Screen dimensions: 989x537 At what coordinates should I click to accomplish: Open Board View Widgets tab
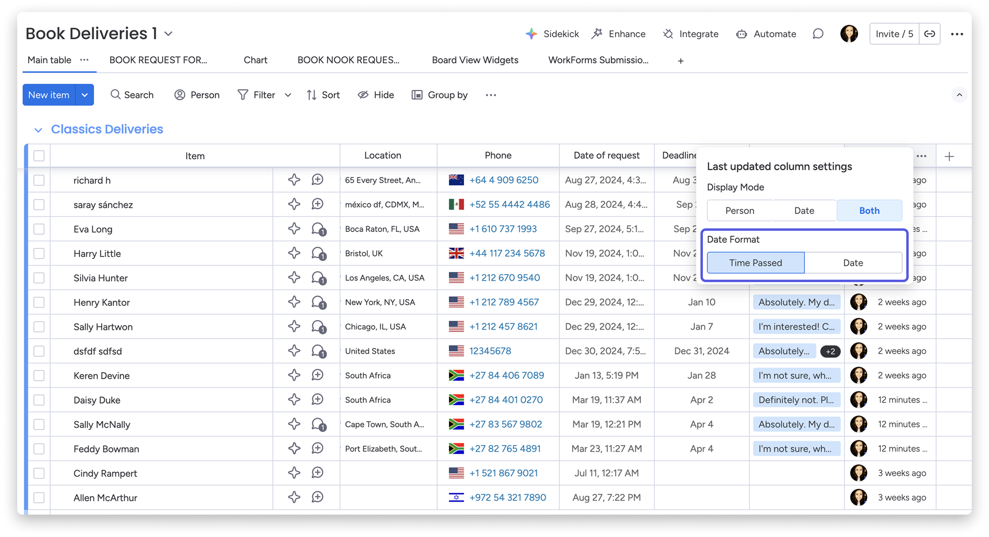475,60
